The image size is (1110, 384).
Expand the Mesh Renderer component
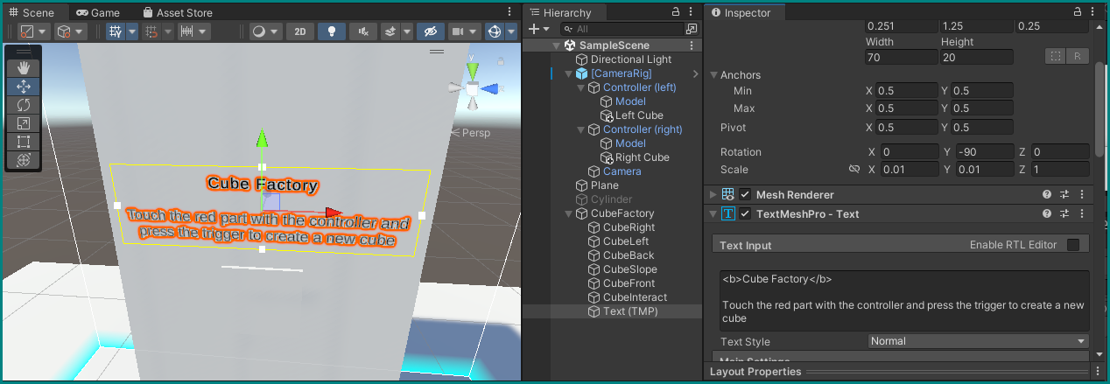click(x=713, y=194)
